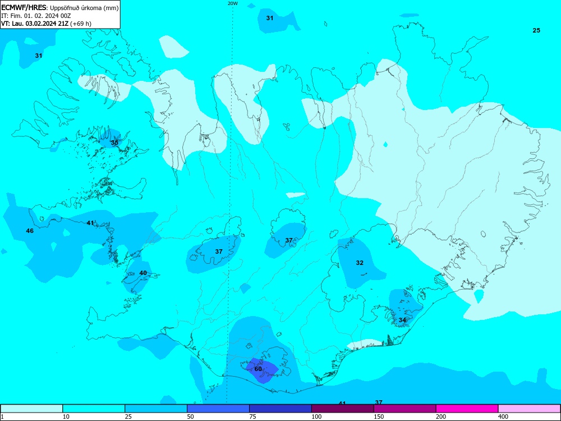Click the legend label 200

coord(441,417)
